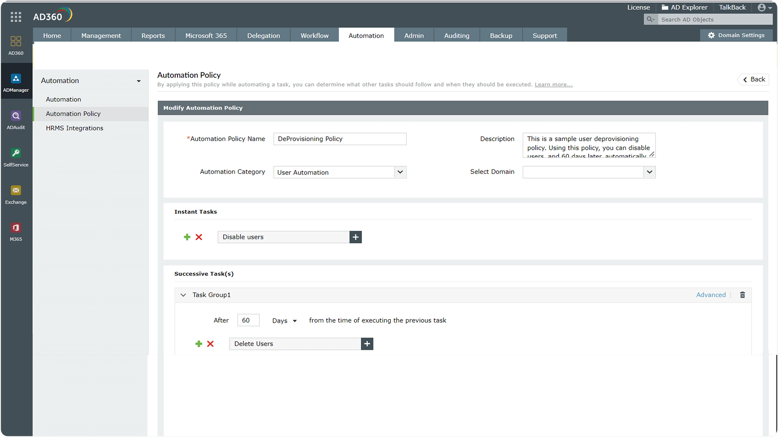The image size is (778, 437).
Task: Expand the Task Group1 section
Action: [x=184, y=295]
